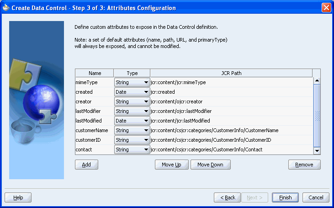Click path jcr:content/jcr:mimeType

pyautogui.click(x=232, y=82)
